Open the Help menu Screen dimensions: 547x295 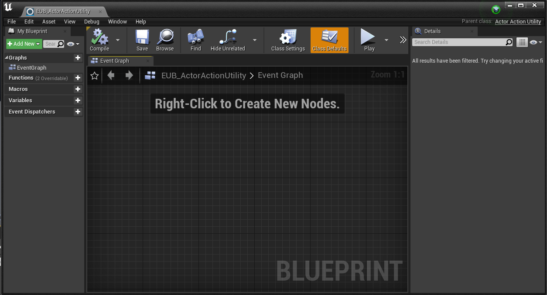[140, 21]
